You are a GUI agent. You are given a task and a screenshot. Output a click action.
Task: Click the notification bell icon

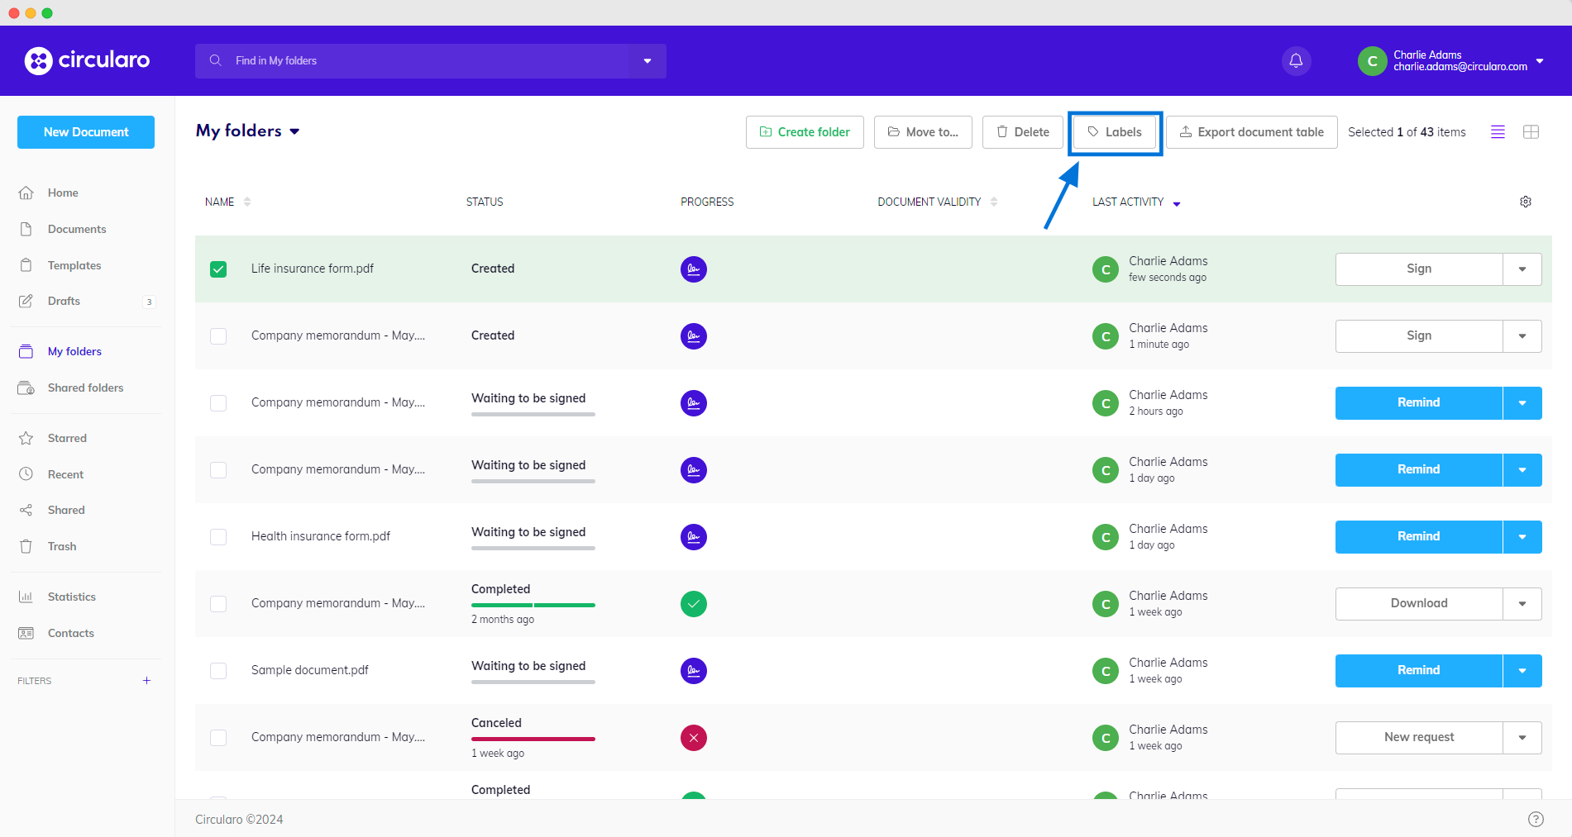[x=1296, y=60]
